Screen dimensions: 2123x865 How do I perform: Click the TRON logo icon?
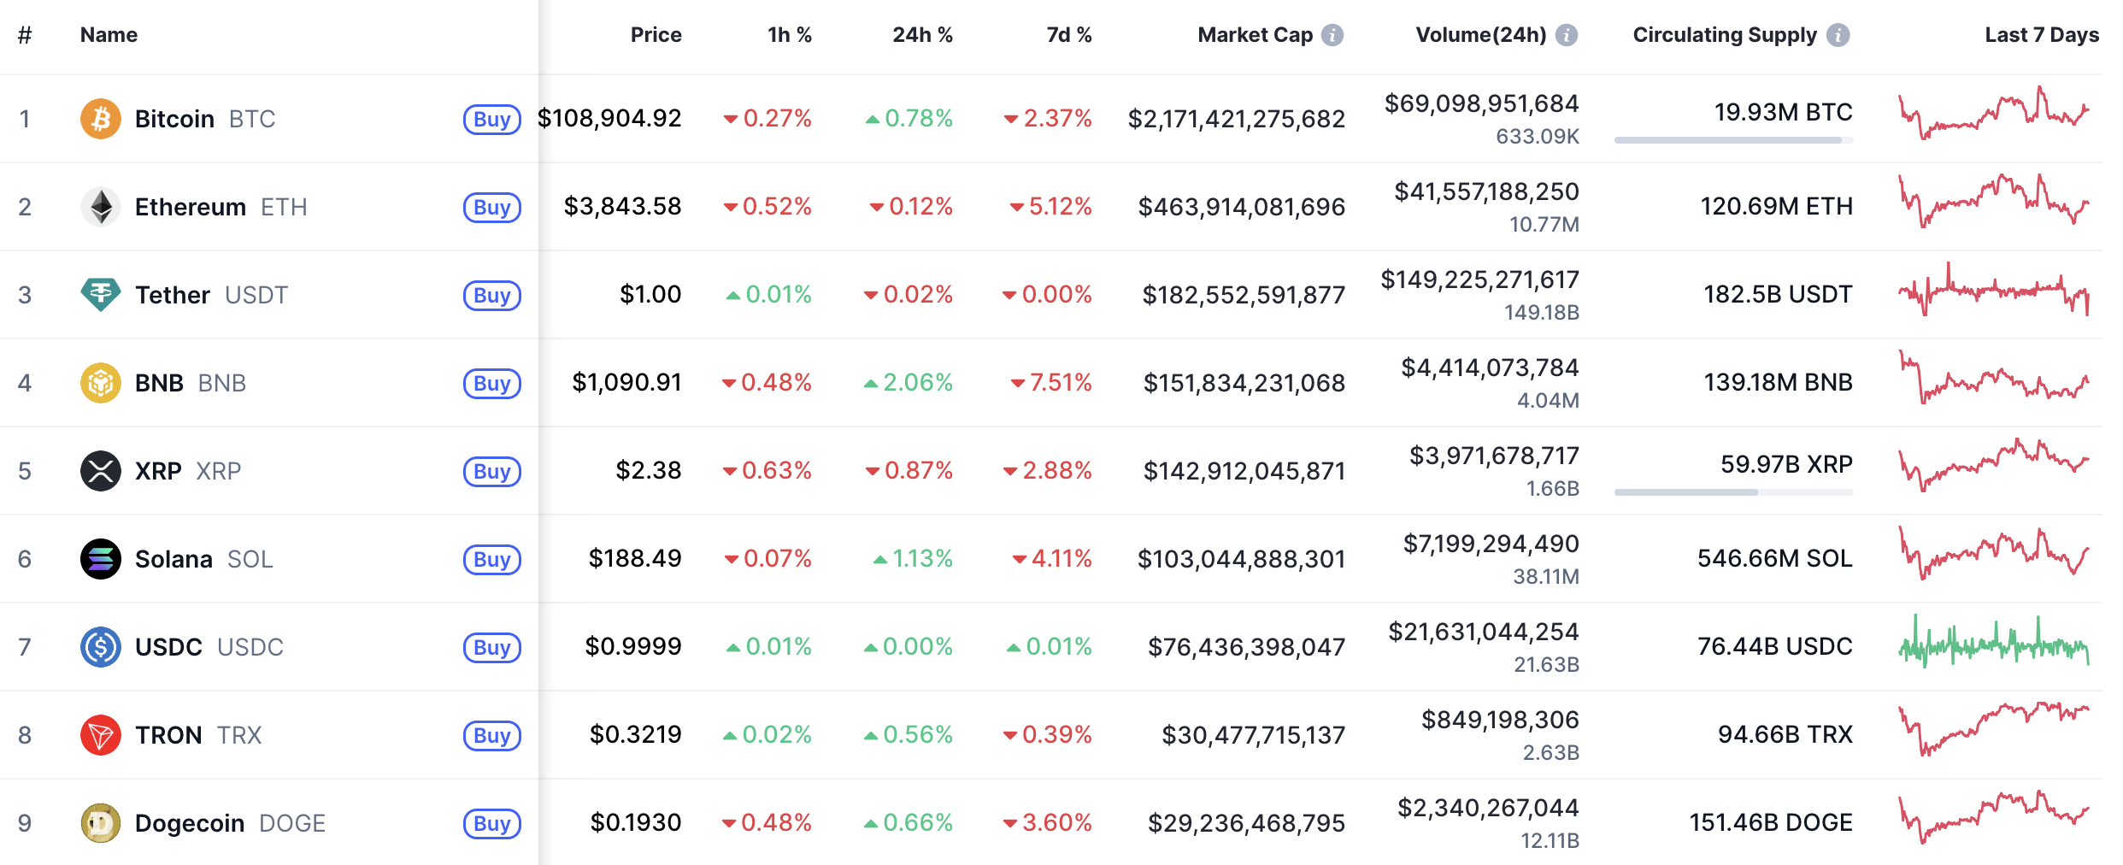point(100,735)
